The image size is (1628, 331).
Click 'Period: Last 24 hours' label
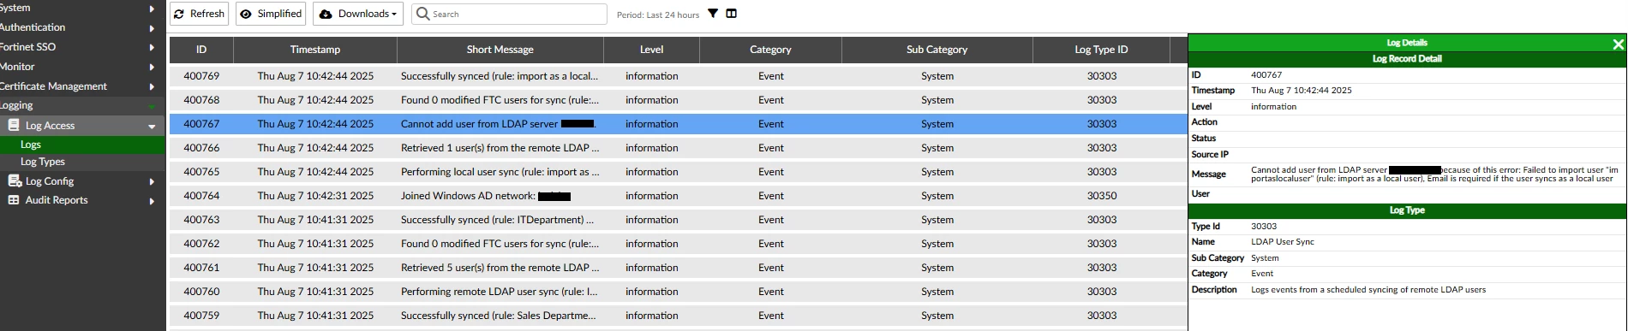[x=658, y=15]
